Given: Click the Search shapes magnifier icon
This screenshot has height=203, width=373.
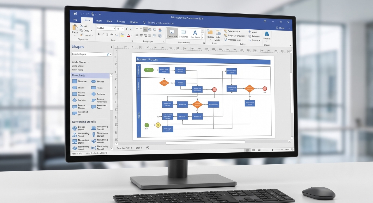Looking at the screenshot, I should tap(108, 54).
